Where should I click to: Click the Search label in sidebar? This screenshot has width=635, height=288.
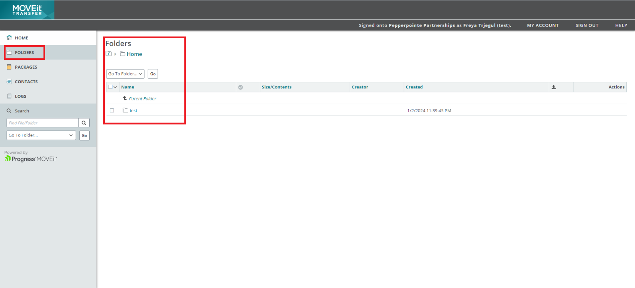[x=22, y=111]
